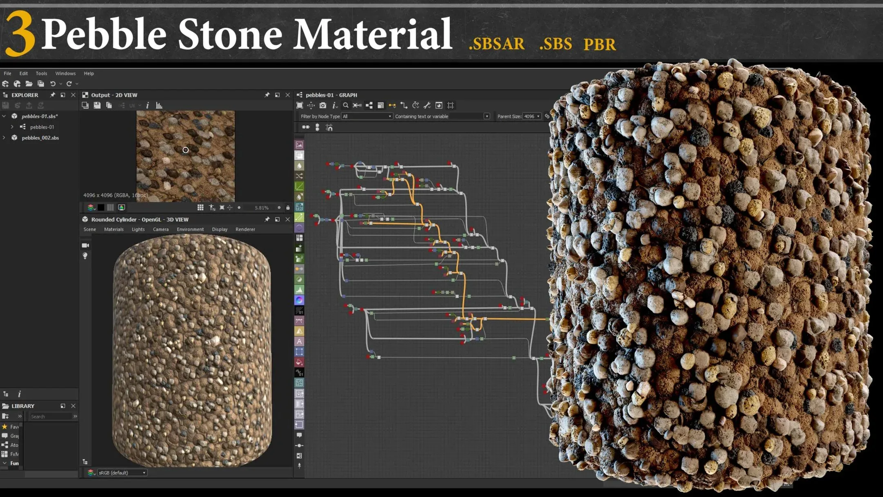Screen dimensions: 883x497
Task: Open the sRGB (default) color space dropdown
Action: 122,472
